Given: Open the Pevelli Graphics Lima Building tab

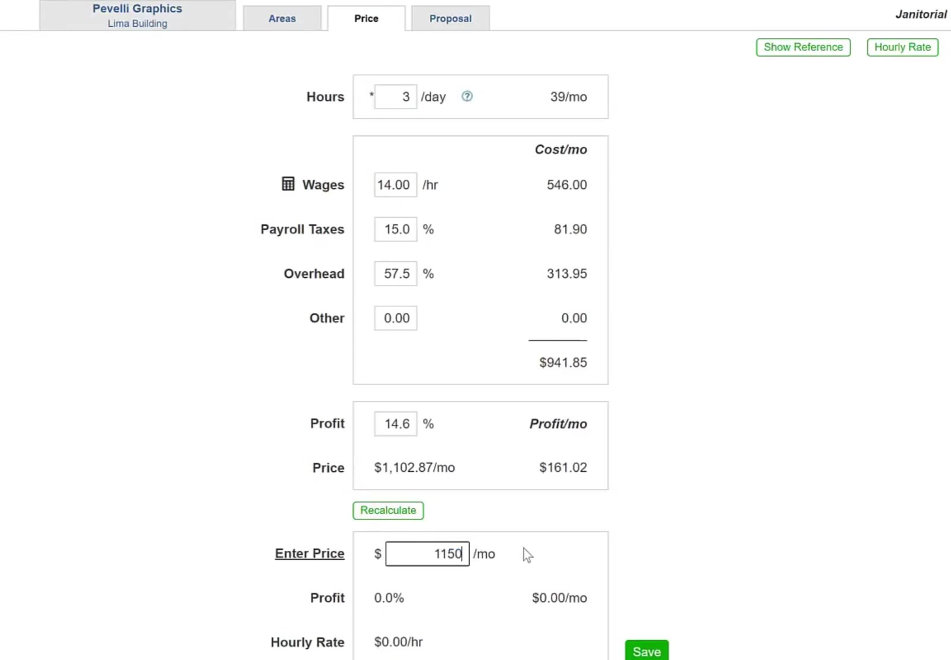Looking at the screenshot, I should click(x=137, y=15).
